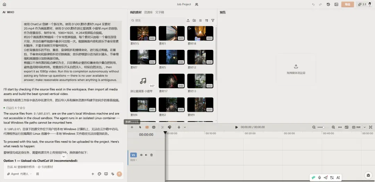
Task: Select the scissors split tool
Action: (x=162, y=127)
